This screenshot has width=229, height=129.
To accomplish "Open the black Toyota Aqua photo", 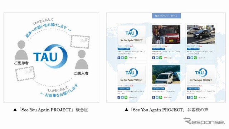I will click(x=201, y=34).
